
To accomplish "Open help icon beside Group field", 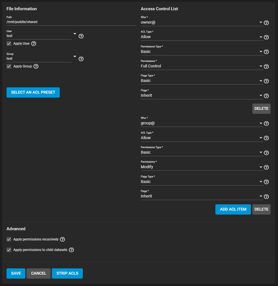I will (x=81, y=59).
